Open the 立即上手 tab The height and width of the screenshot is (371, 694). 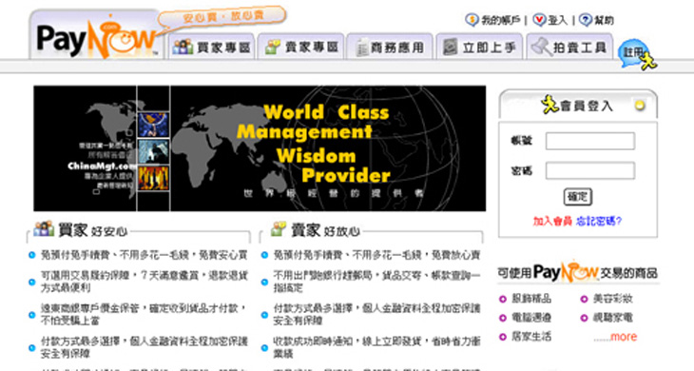point(479,47)
